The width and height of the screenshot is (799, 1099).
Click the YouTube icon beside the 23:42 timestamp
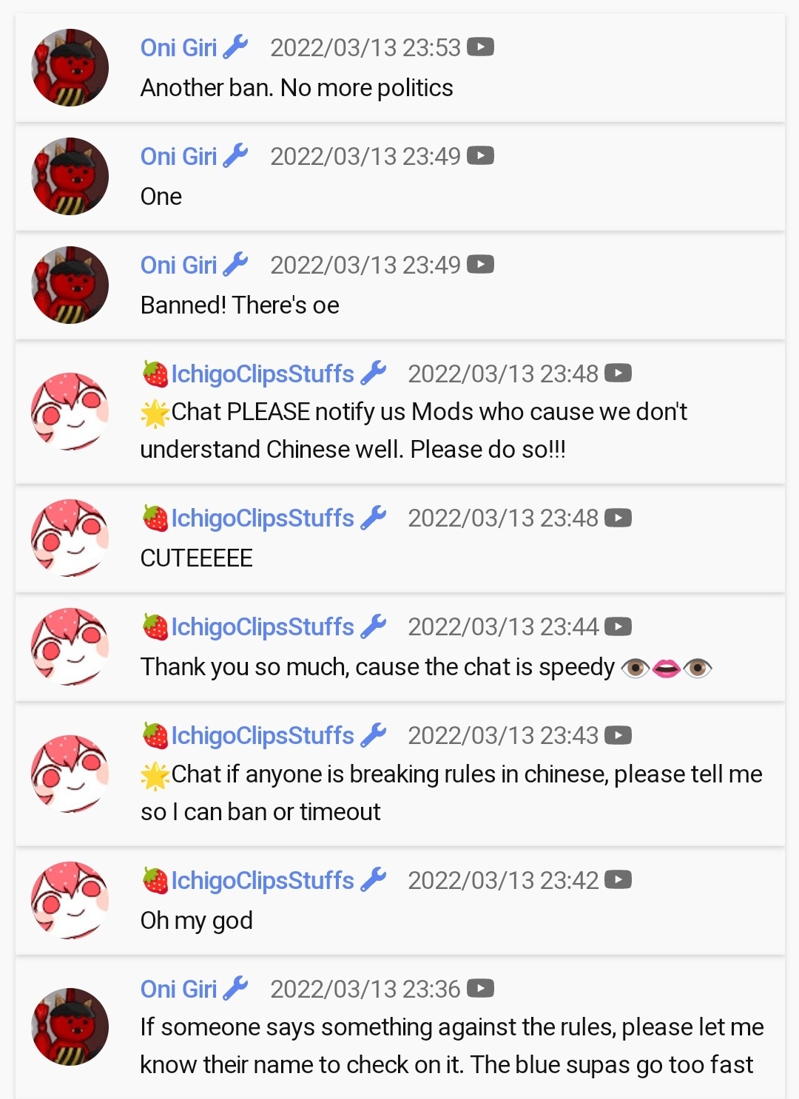[618, 880]
